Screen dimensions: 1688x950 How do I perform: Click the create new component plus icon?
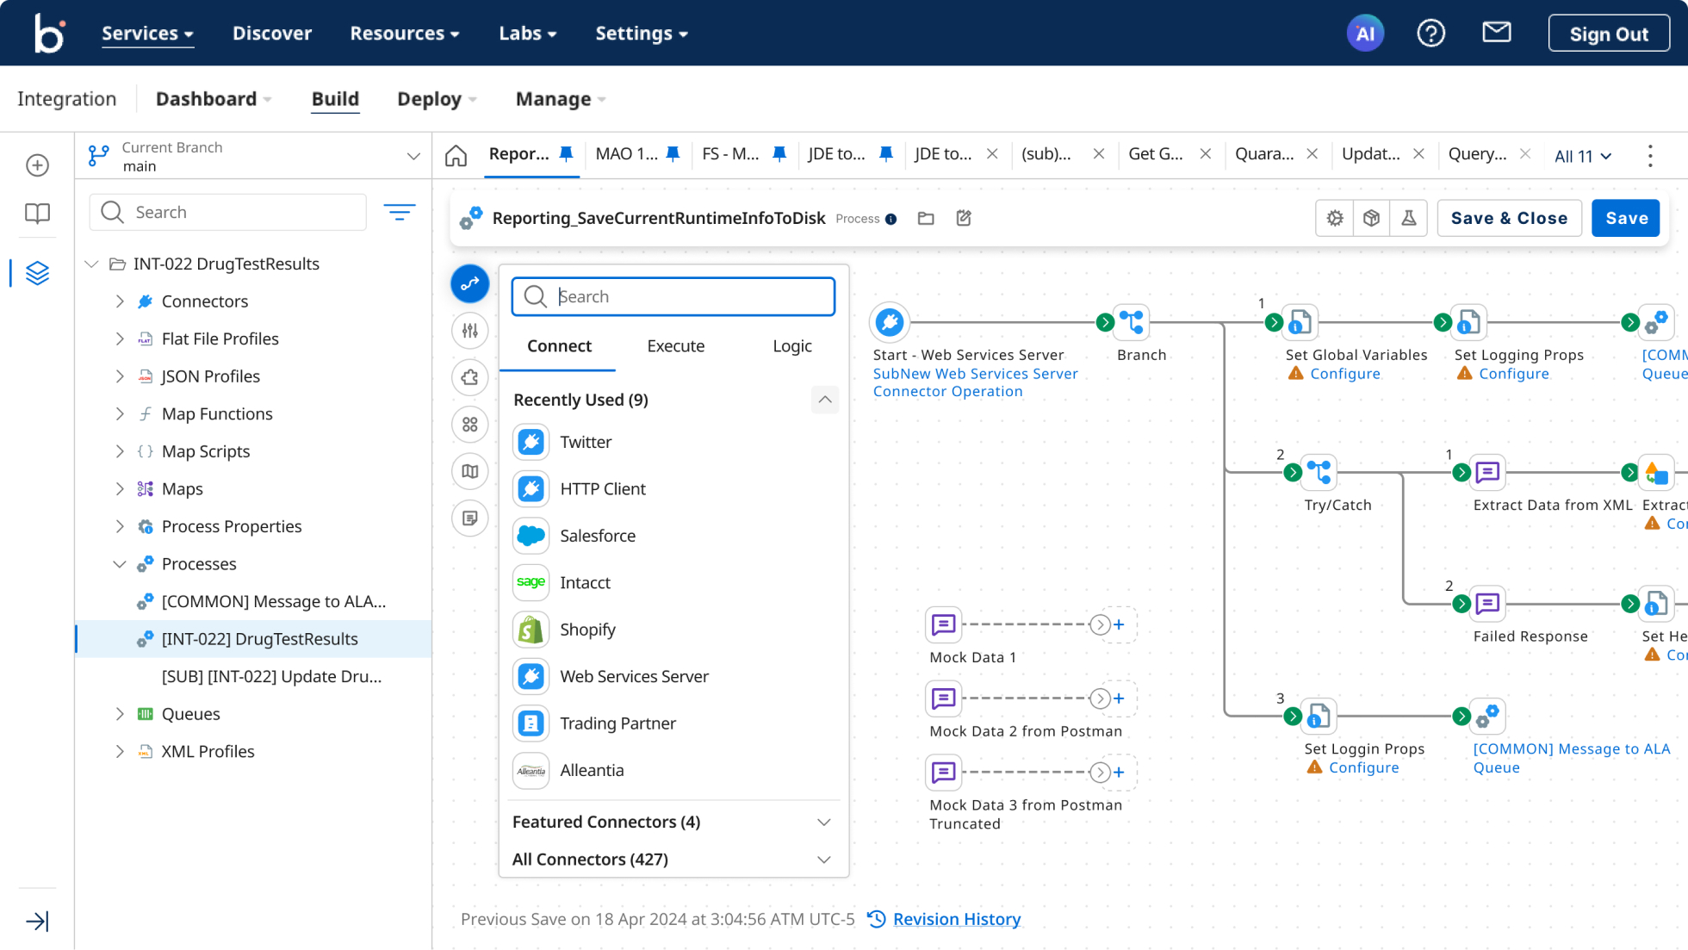pos(37,165)
